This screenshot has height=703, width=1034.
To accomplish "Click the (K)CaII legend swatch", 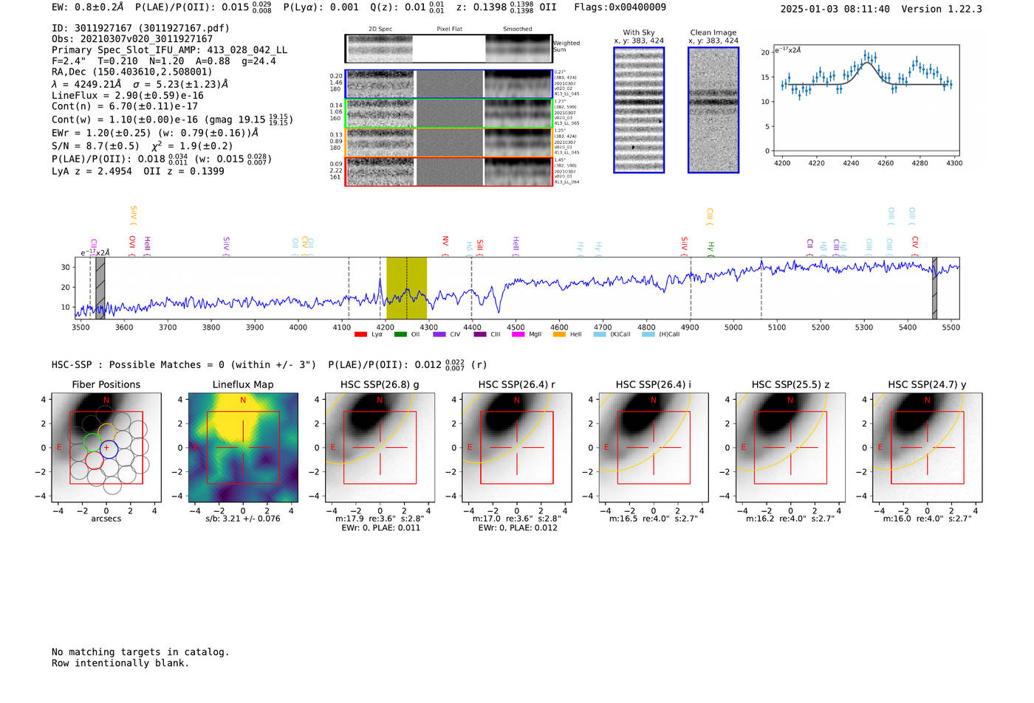I will click(600, 335).
